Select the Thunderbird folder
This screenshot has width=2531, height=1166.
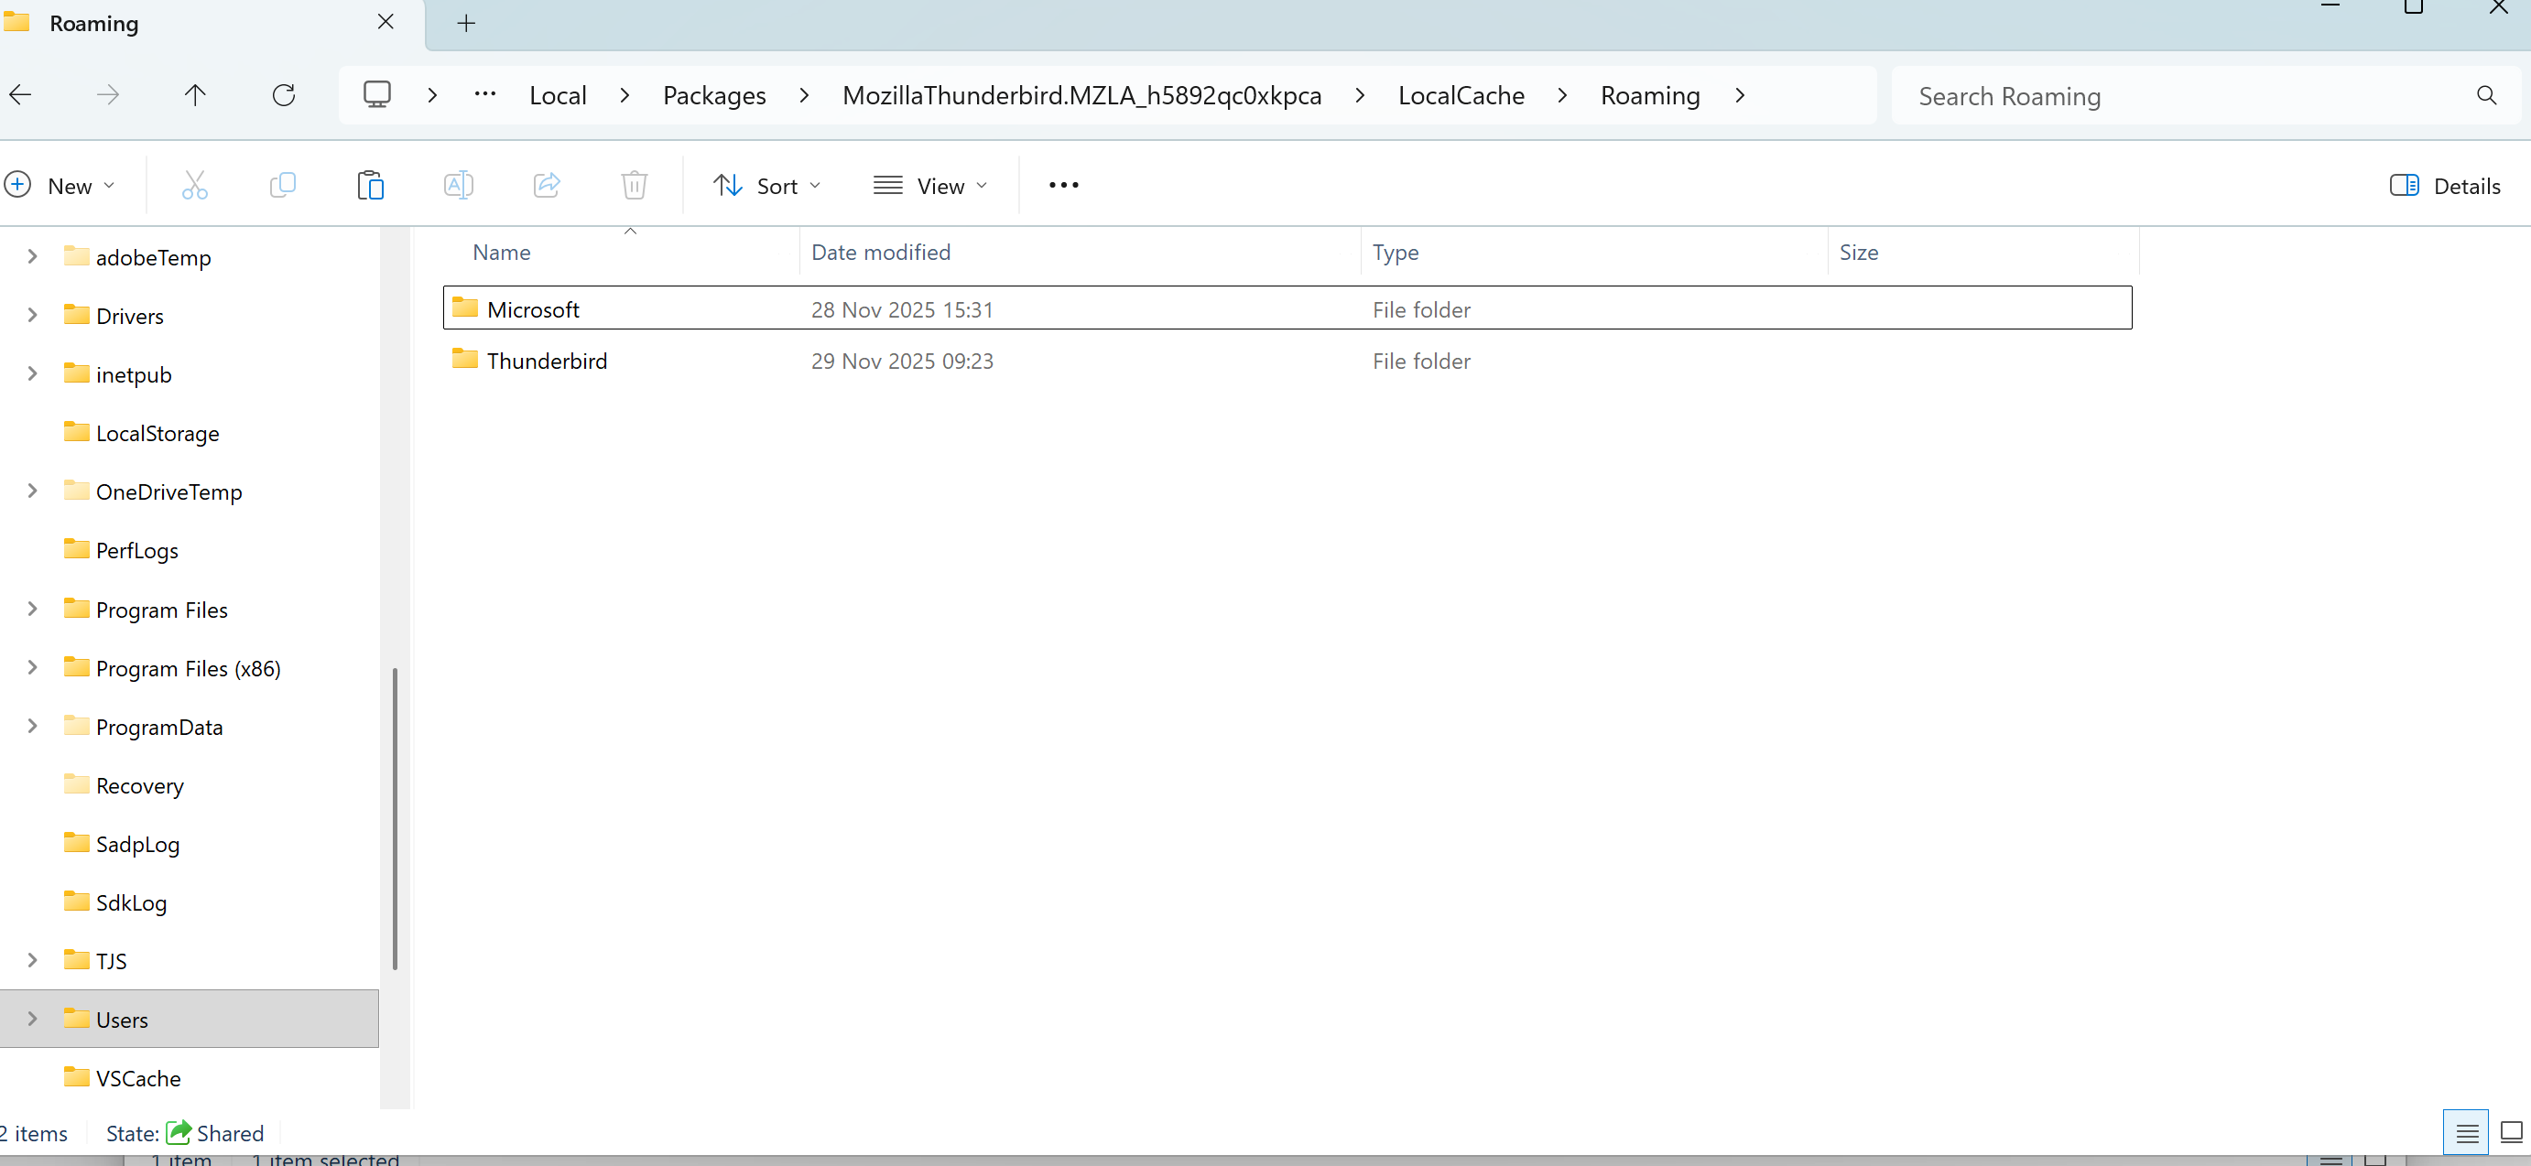tap(547, 361)
